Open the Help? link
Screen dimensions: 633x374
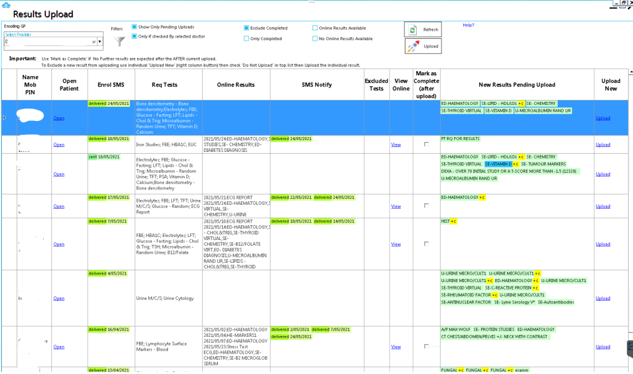(468, 25)
